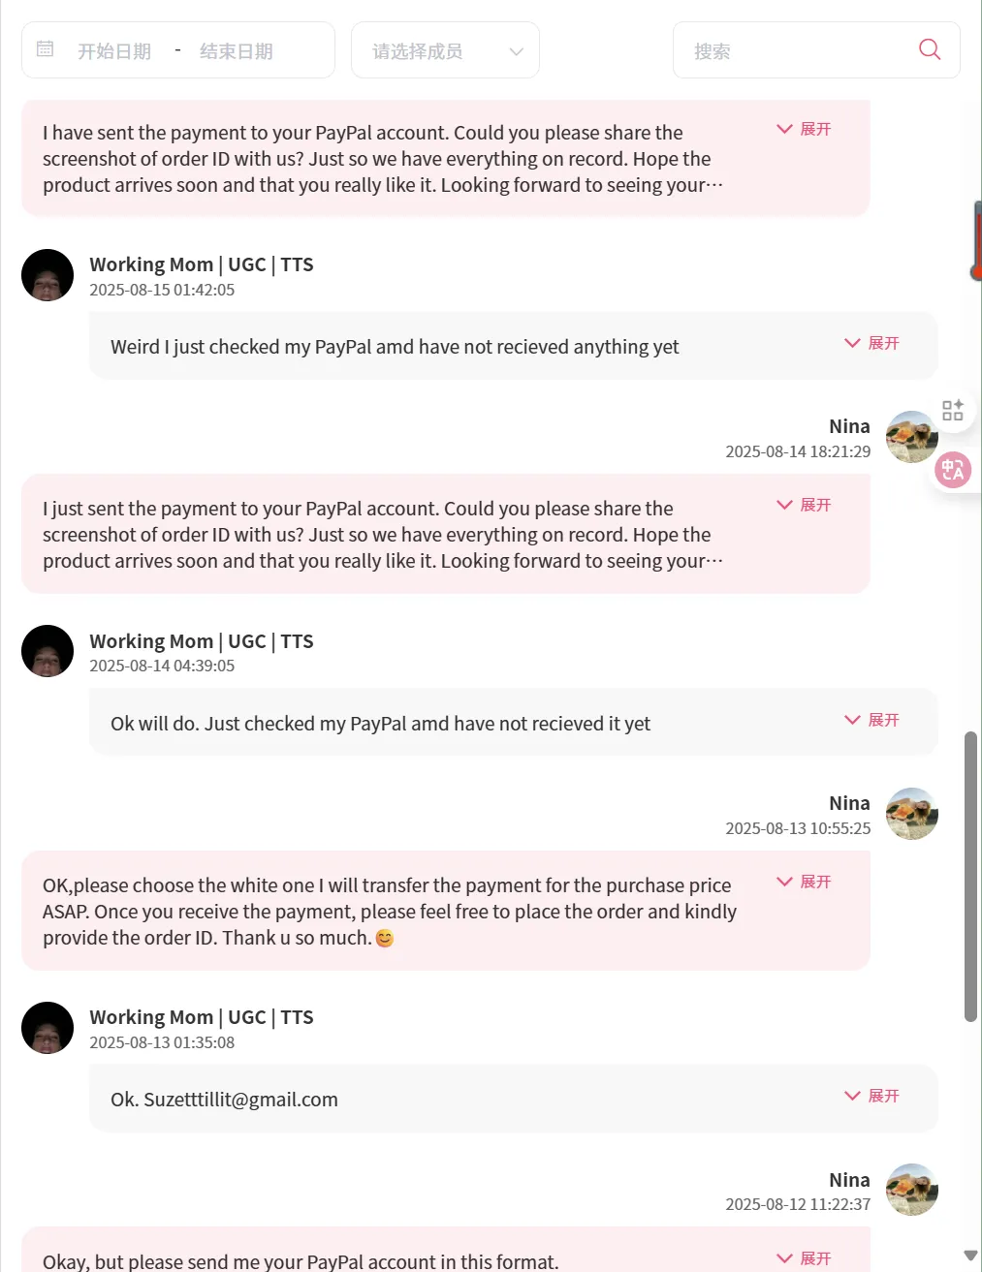This screenshot has height=1272, width=982.
Task: Click Nina's avatar at 2025-08-13 10:55:25
Action: click(911, 814)
